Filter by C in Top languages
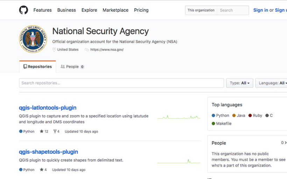 (x=269, y=115)
